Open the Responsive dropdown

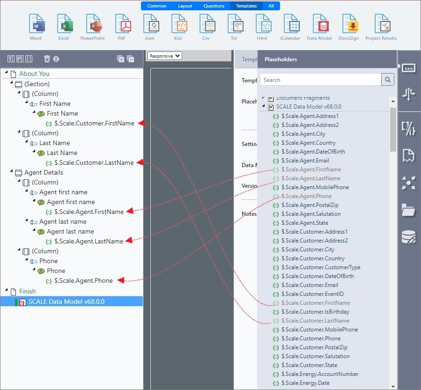(x=164, y=56)
